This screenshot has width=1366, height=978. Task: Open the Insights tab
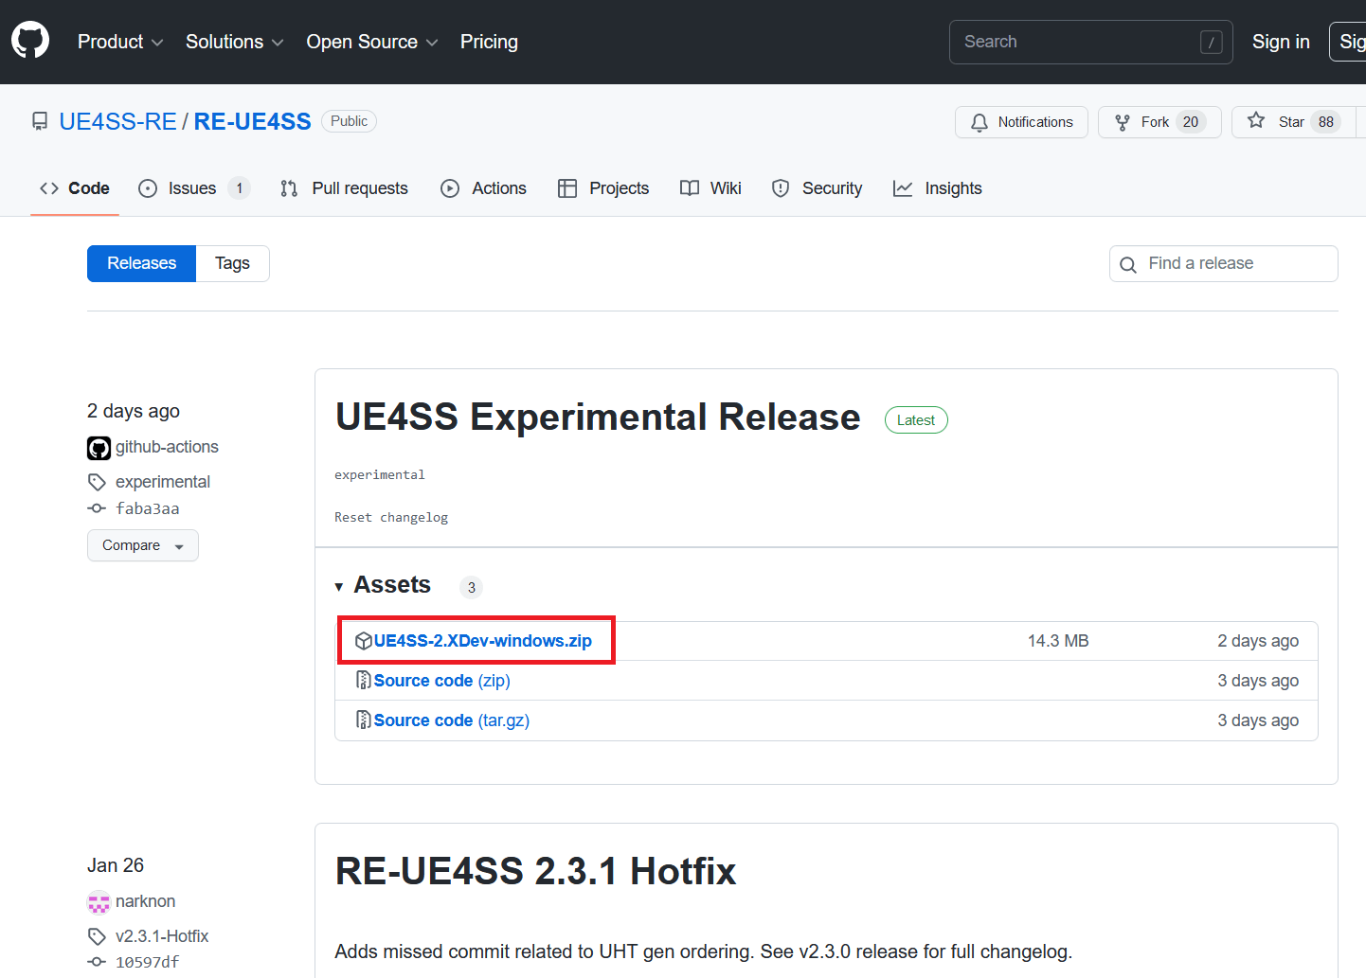[x=938, y=188]
